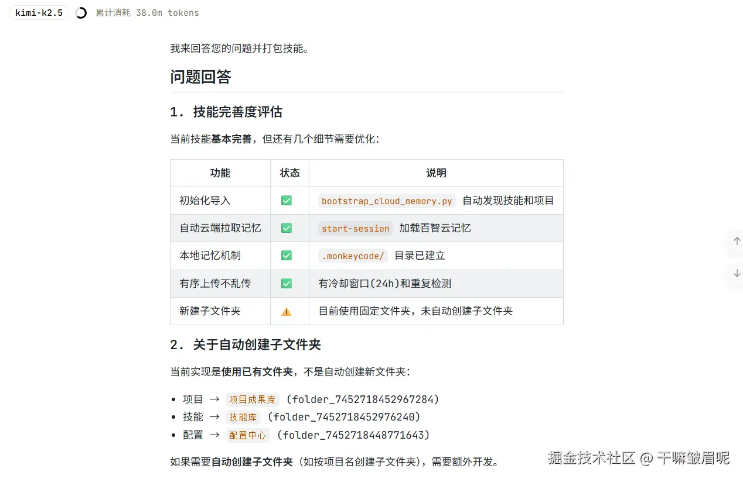
Task: Click the scroll up arrow button
Action: point(737,241)
